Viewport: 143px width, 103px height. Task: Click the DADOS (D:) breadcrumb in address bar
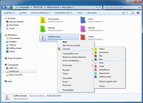click(x=38, y=7)
